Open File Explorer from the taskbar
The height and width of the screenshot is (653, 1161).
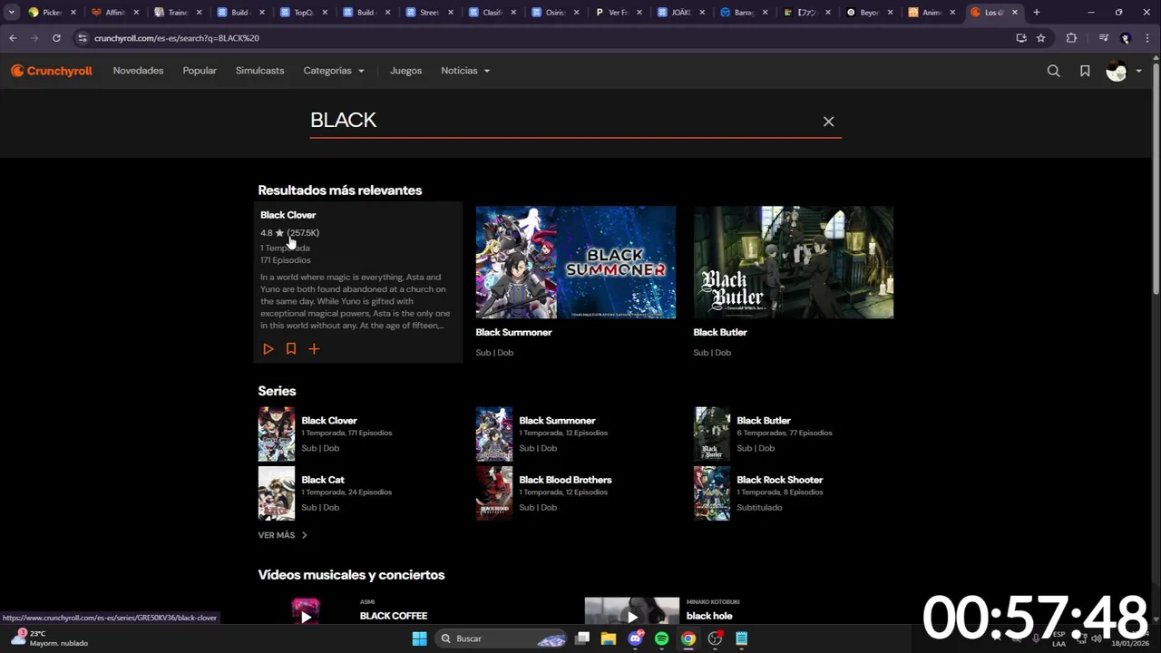point(609,638)
